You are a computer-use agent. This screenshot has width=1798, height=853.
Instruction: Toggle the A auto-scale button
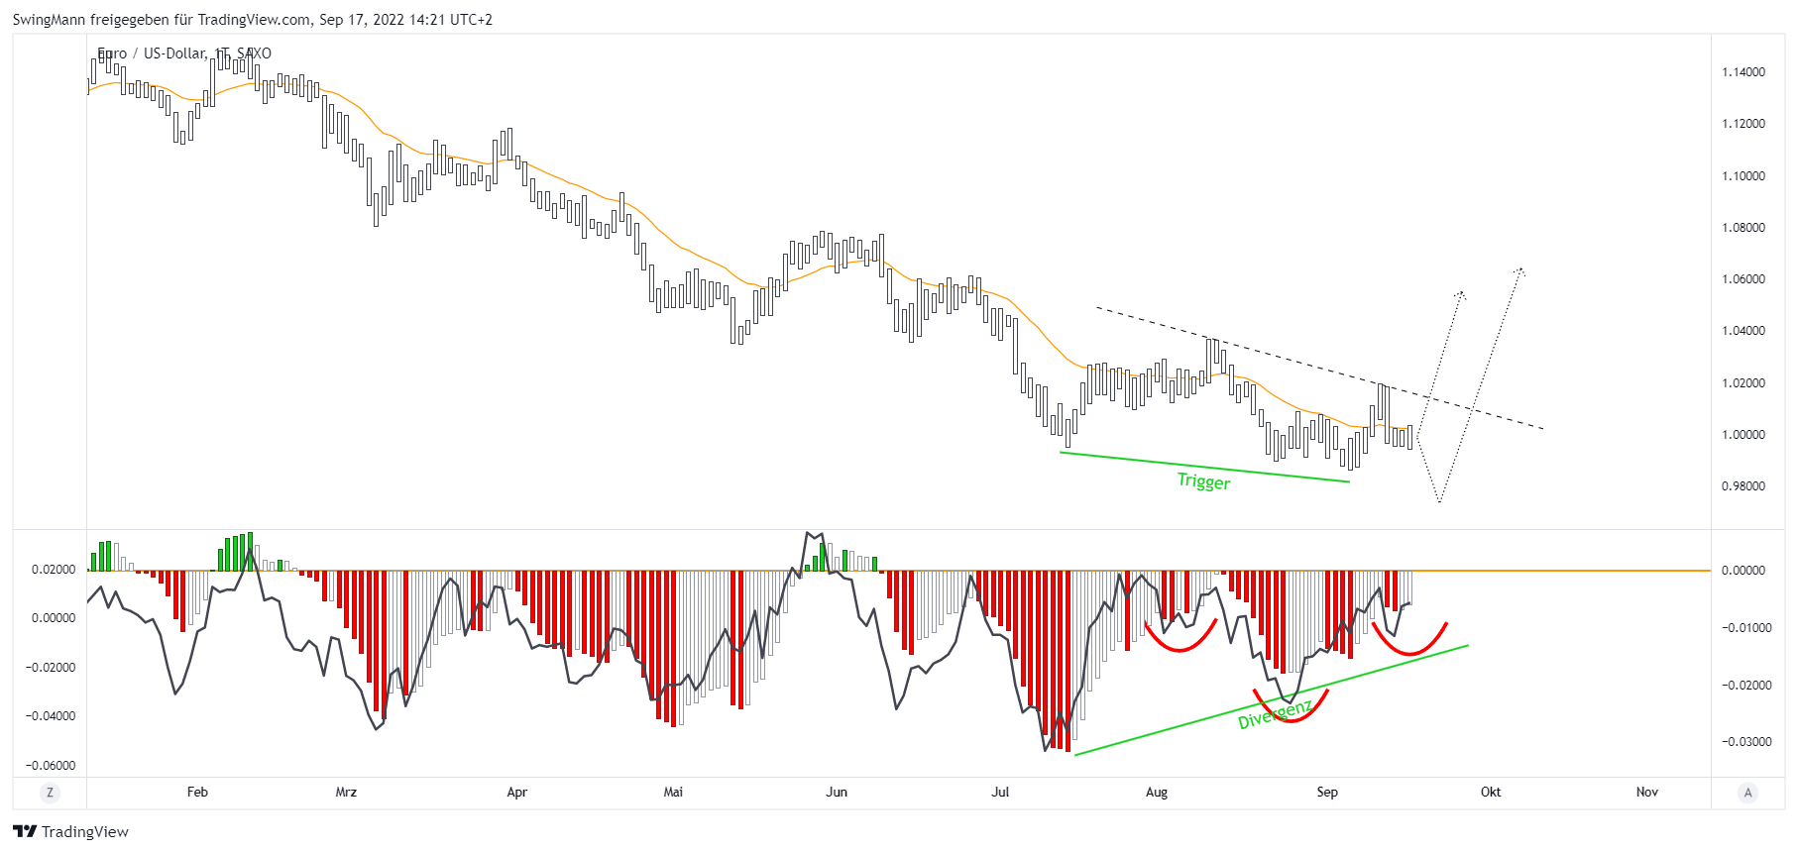point(1747,793)
